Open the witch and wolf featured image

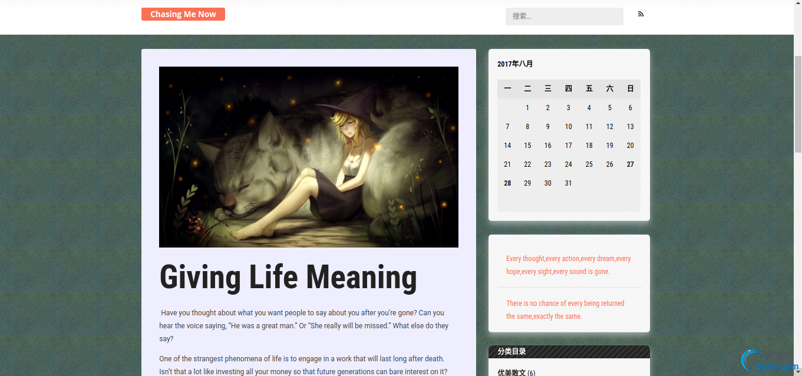[309, 157]
